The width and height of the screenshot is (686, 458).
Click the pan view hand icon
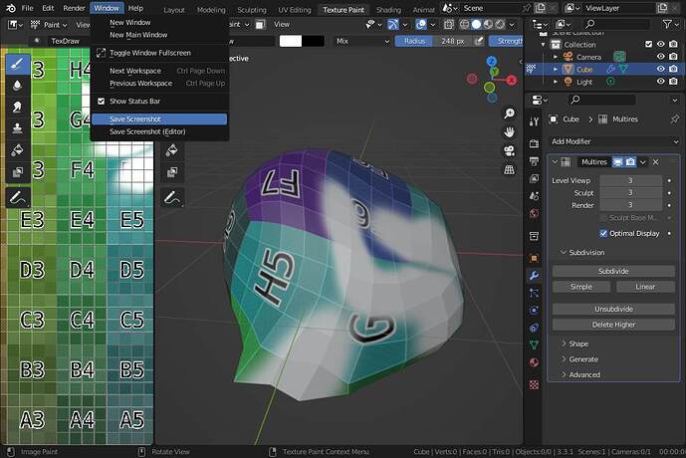click(x=509, y=132)
